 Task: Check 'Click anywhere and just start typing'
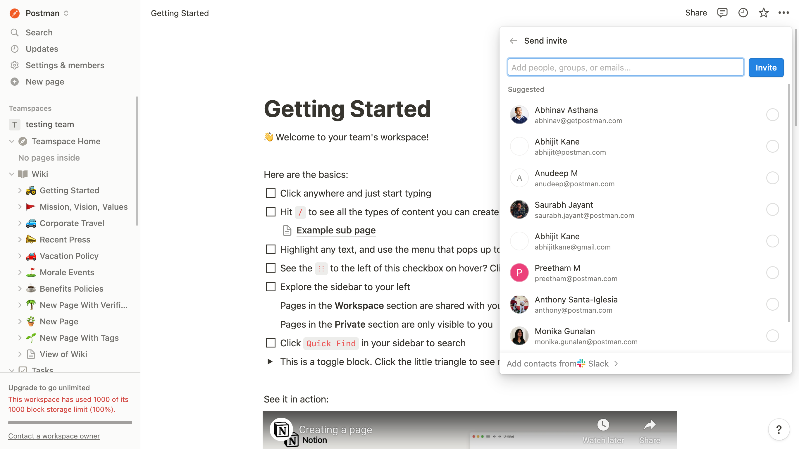(271, 193)
